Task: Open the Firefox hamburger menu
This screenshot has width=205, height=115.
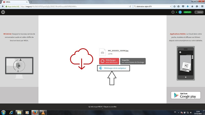Action: pos(202,6)
